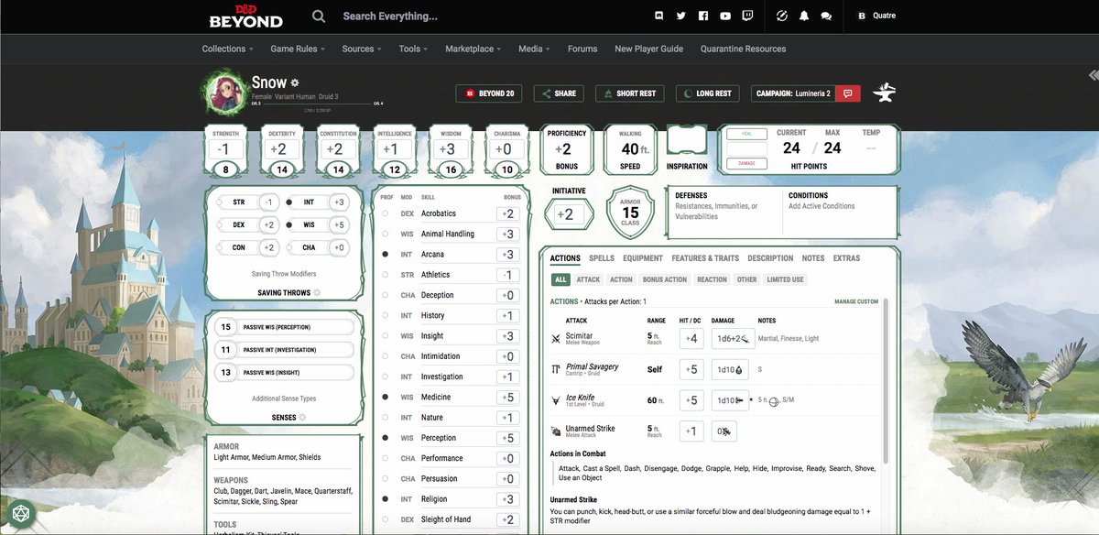Open the Facebook social link

coord(703,16)
